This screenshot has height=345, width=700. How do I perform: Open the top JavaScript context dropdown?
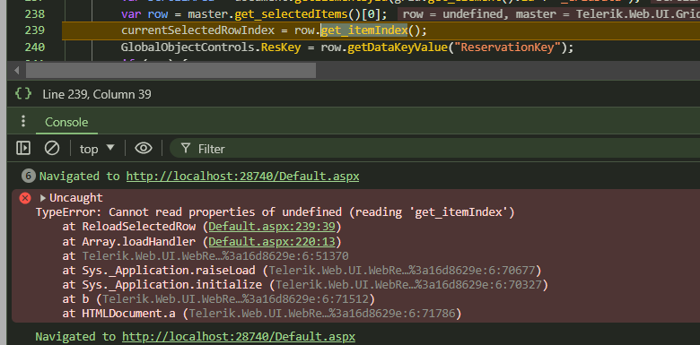tap(97, 149)
